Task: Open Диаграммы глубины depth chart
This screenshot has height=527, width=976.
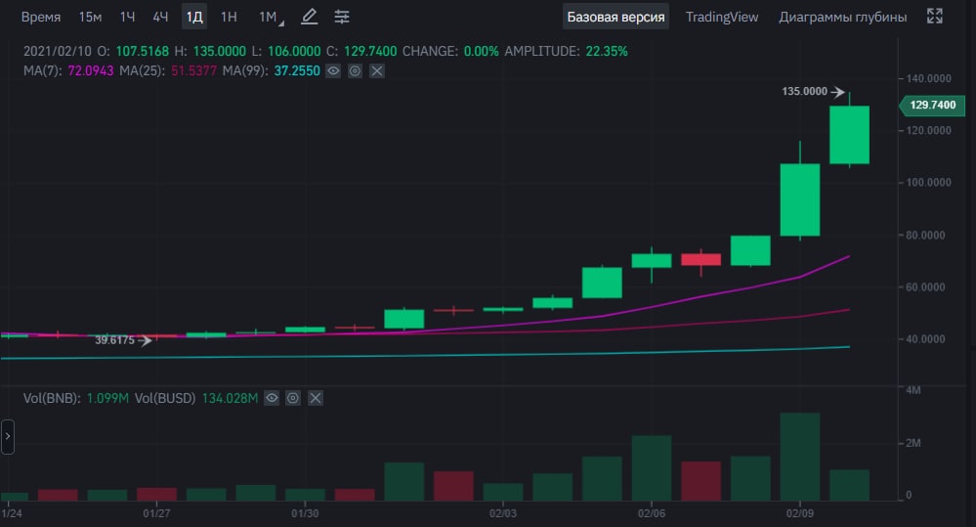Action: (x=843, y=17)
